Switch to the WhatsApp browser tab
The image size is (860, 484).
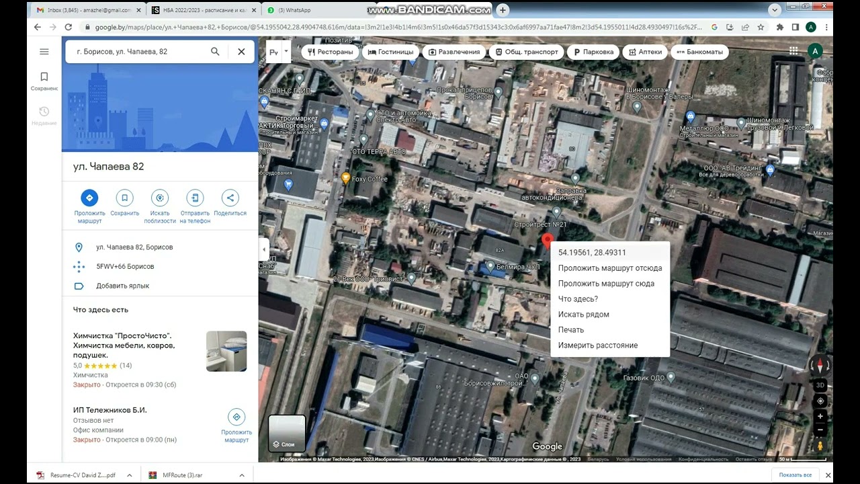click(x=318, y=10)
